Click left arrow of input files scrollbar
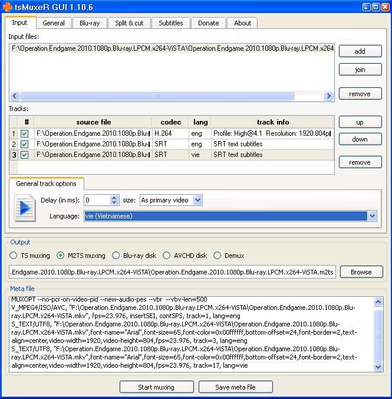This screenshot has height=399, width=392. pos(15,96)
